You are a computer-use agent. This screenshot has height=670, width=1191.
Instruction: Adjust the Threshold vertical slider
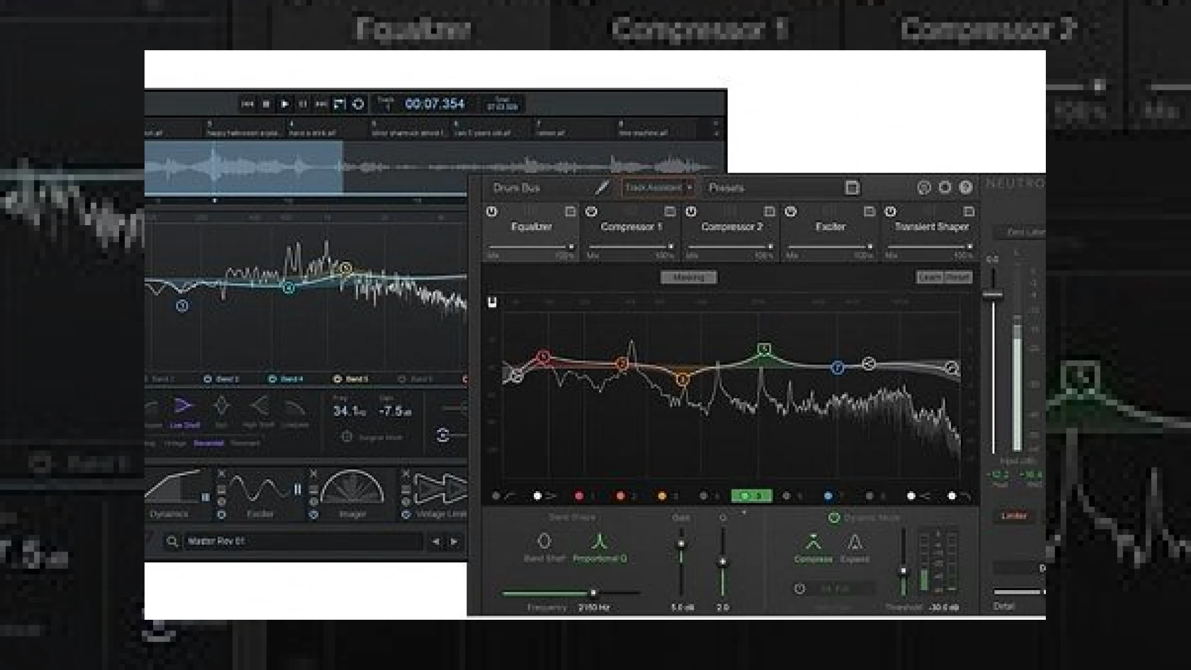pos(904,562)
